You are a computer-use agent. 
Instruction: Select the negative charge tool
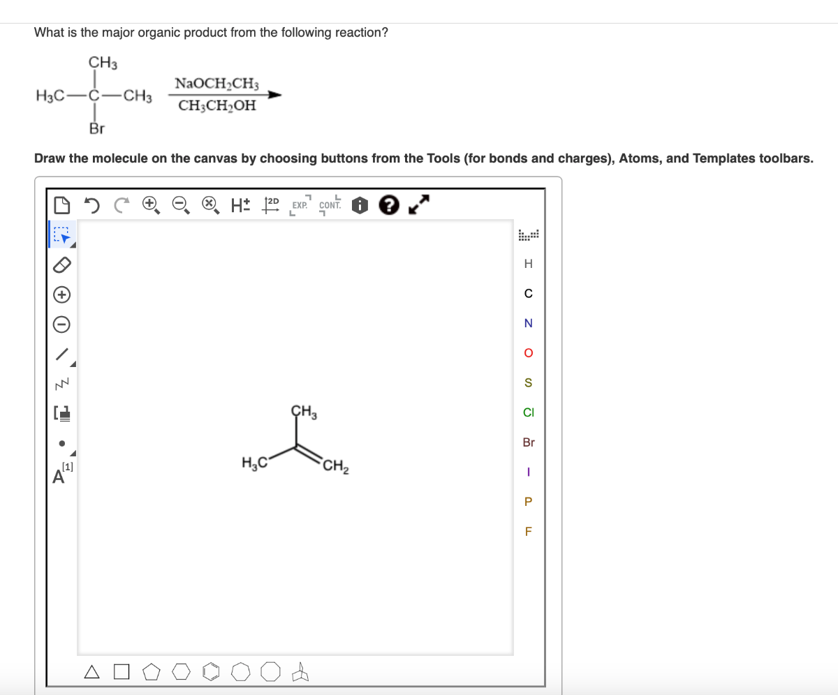(61, 323)
